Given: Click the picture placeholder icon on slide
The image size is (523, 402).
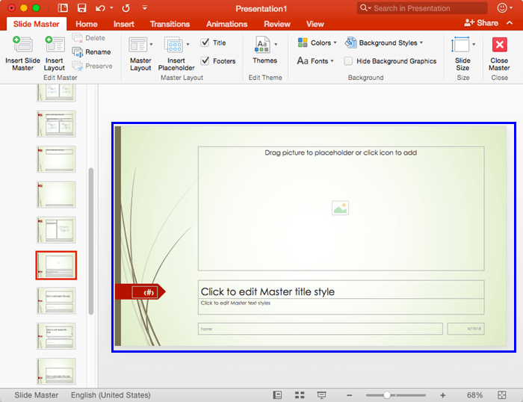Looking at the screenshot, I should point(341,208).
